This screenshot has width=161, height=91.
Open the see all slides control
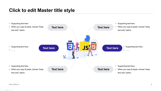(7, 90)
